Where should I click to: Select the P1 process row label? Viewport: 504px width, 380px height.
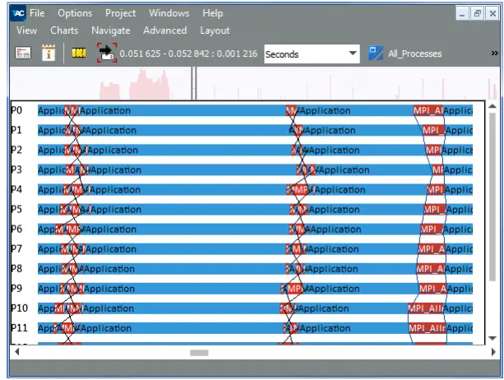click(x=16, y=130)
